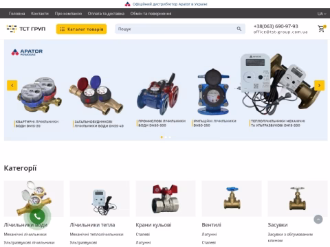330x247 pixels.
Task: Click the Apator logo in the banner
Action: (27, 52)
